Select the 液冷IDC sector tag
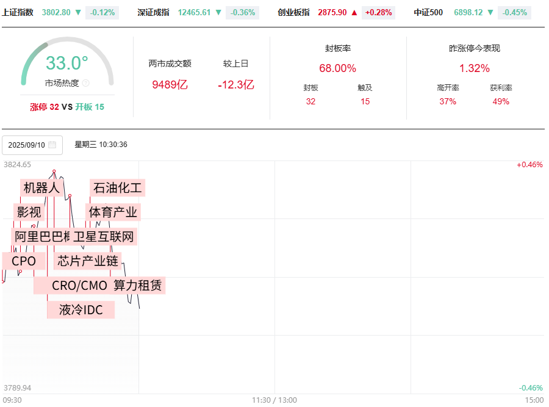 [x=81, y=310]
